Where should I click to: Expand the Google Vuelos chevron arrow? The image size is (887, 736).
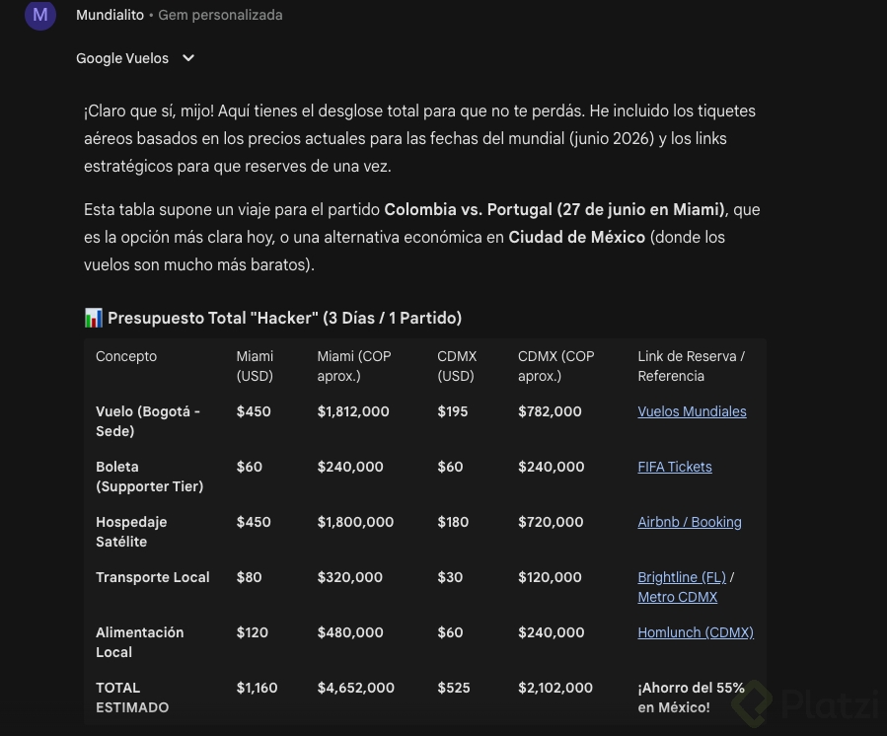(188, 58)
